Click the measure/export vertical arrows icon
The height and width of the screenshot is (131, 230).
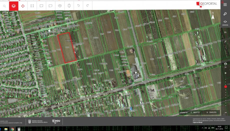click(69, 6)
